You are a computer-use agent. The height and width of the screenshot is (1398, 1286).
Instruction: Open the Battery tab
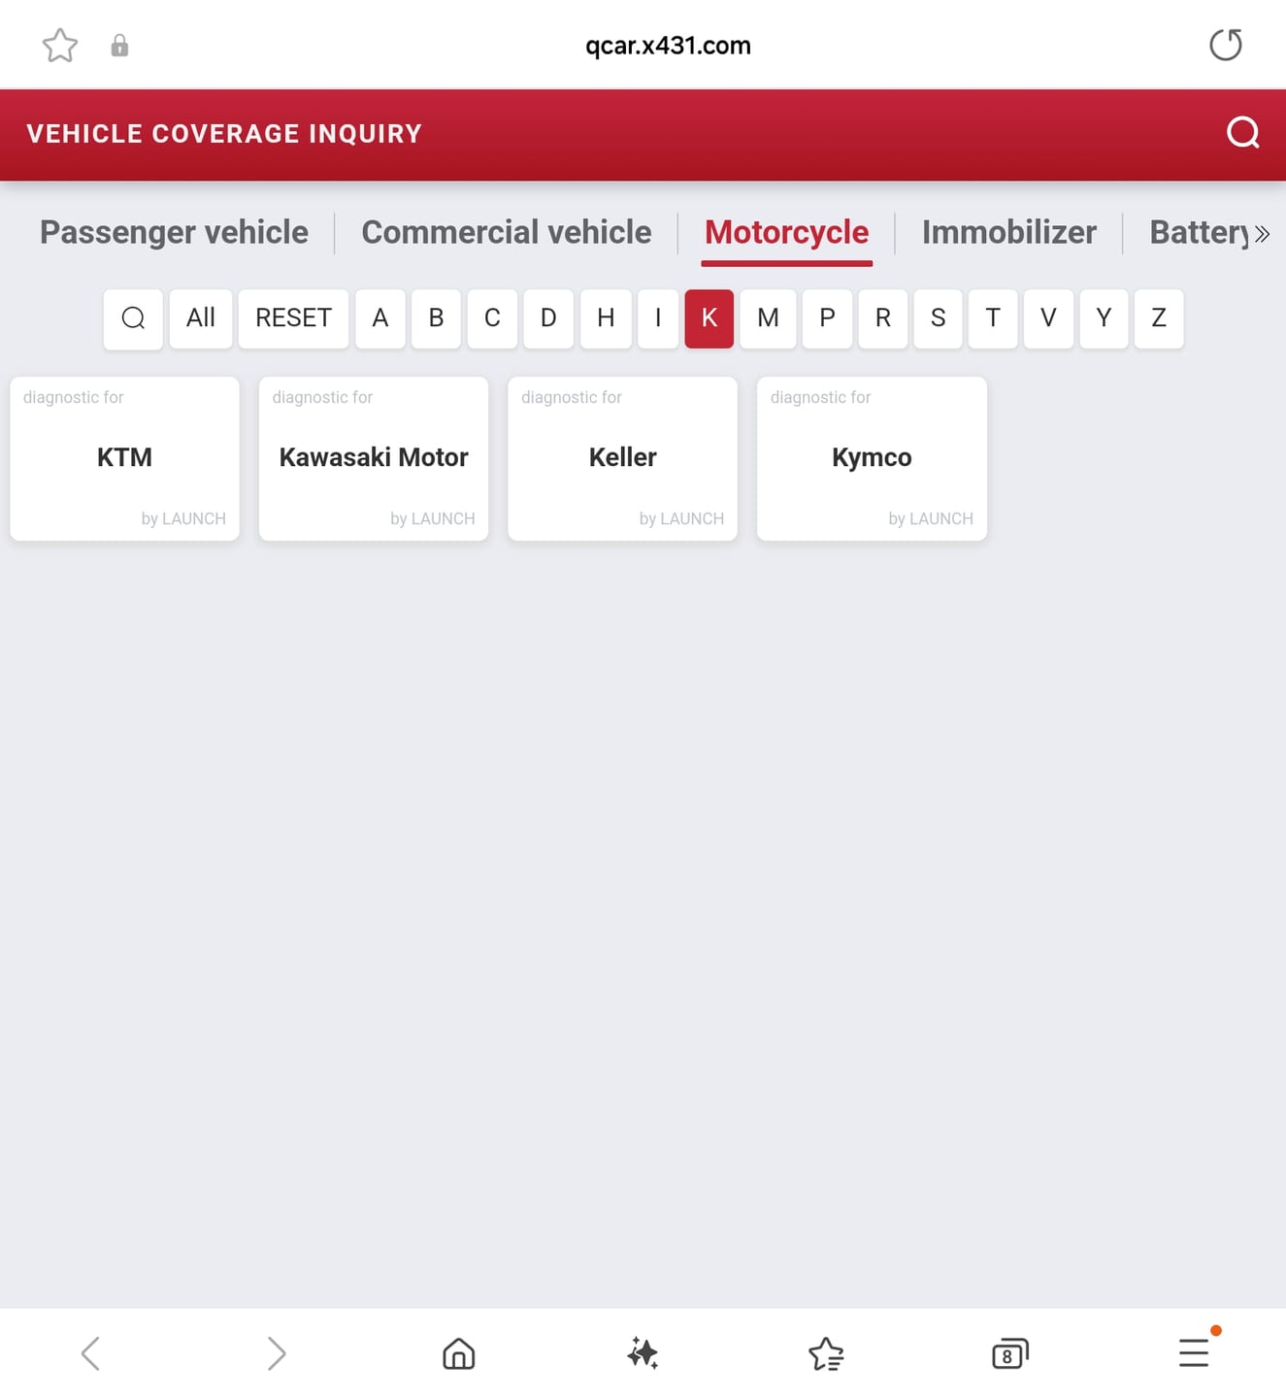pyautogui.click(x=1200, y=233)
